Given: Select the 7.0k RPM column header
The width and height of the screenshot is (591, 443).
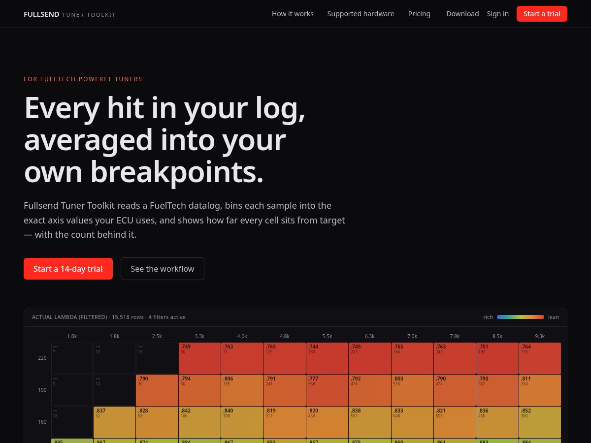Looking at the screenshot, I should (412, 336).
